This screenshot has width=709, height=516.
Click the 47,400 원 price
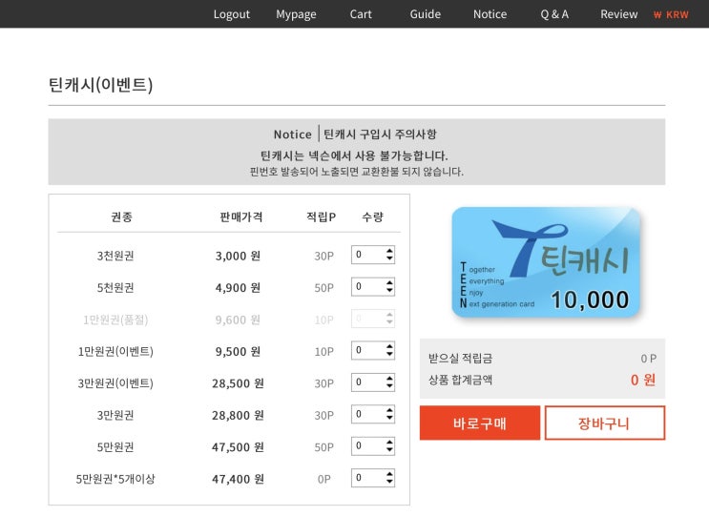click(238, 479)
